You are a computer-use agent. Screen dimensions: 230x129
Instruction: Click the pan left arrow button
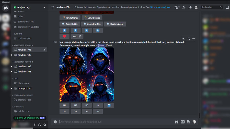coord(64,30)
